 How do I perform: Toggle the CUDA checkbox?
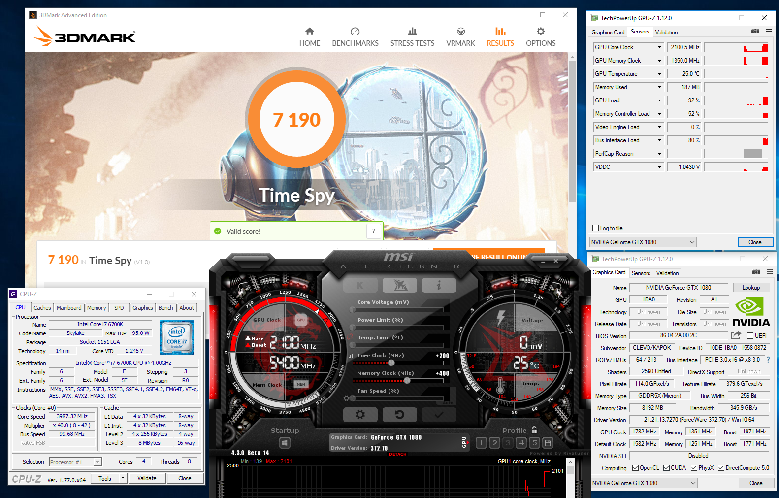(666, 468)
